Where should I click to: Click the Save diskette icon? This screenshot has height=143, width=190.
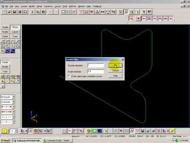tap(15, 12)
